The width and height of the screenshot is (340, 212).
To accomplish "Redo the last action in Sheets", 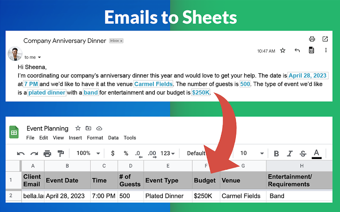I will (34, 153).
